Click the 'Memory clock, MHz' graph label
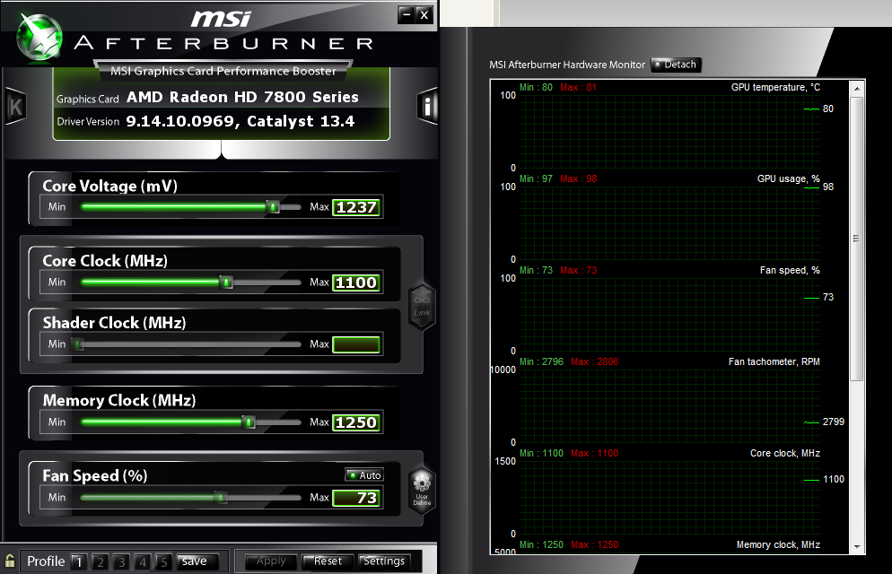The width and height of the screenshot is (892, 574). coord(778,544)
